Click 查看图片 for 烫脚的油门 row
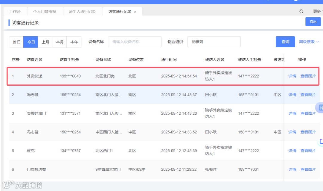This screenshot has width=323, height=191. point(308,113)
